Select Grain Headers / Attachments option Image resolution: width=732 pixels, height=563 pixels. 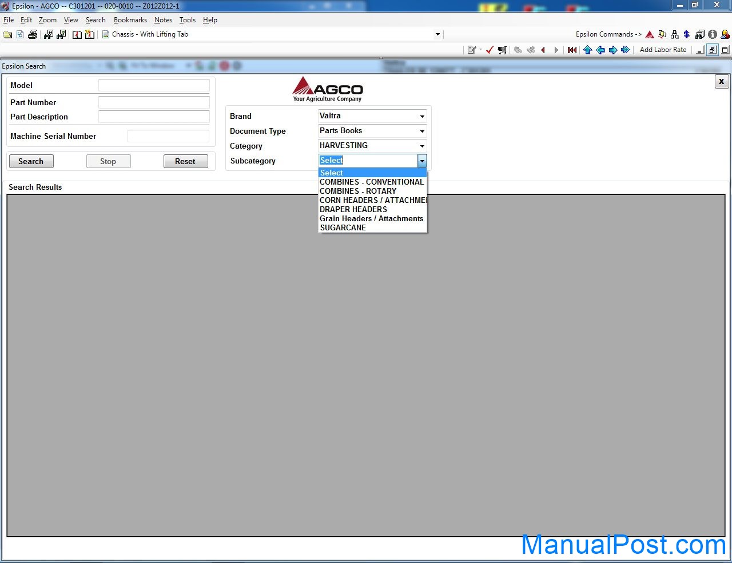click(372, 218)
